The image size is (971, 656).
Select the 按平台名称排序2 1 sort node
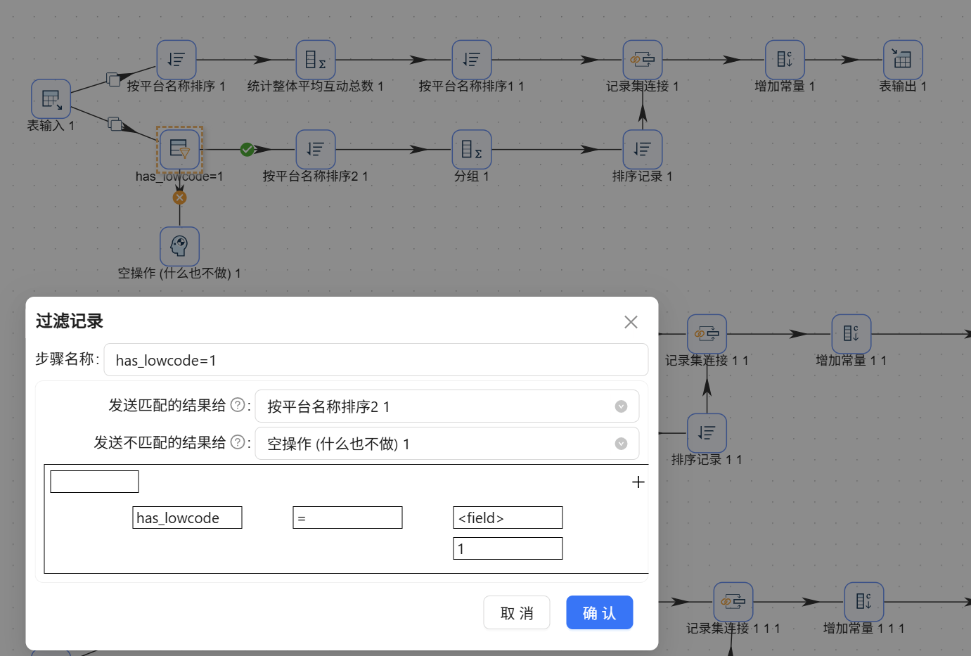(315, 150)
